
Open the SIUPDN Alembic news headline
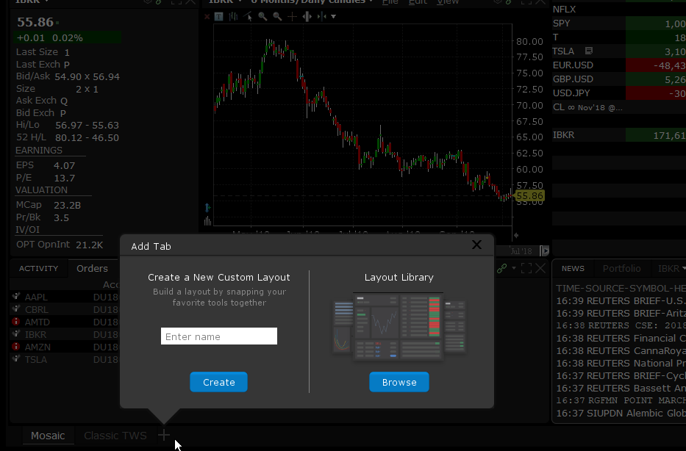tap(621, 413)
